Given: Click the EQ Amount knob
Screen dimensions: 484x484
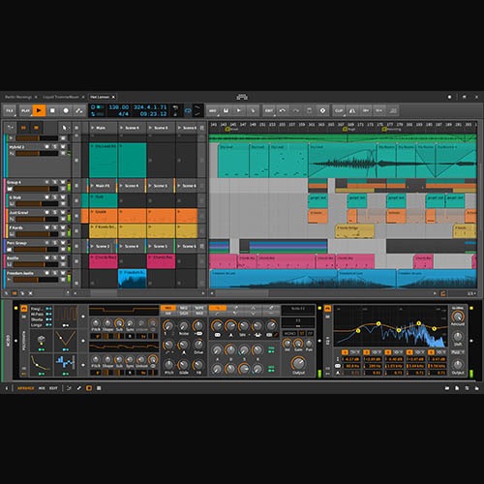Looking at the screenshot, I should (458, 317).
